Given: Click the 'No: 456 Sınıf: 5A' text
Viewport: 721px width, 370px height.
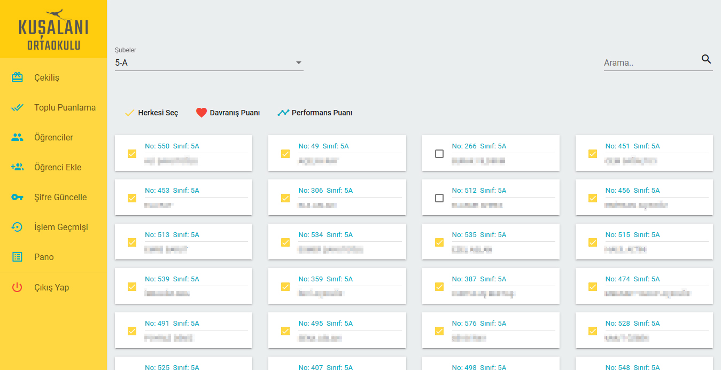Looking at the screenshot, I should 633,191.
